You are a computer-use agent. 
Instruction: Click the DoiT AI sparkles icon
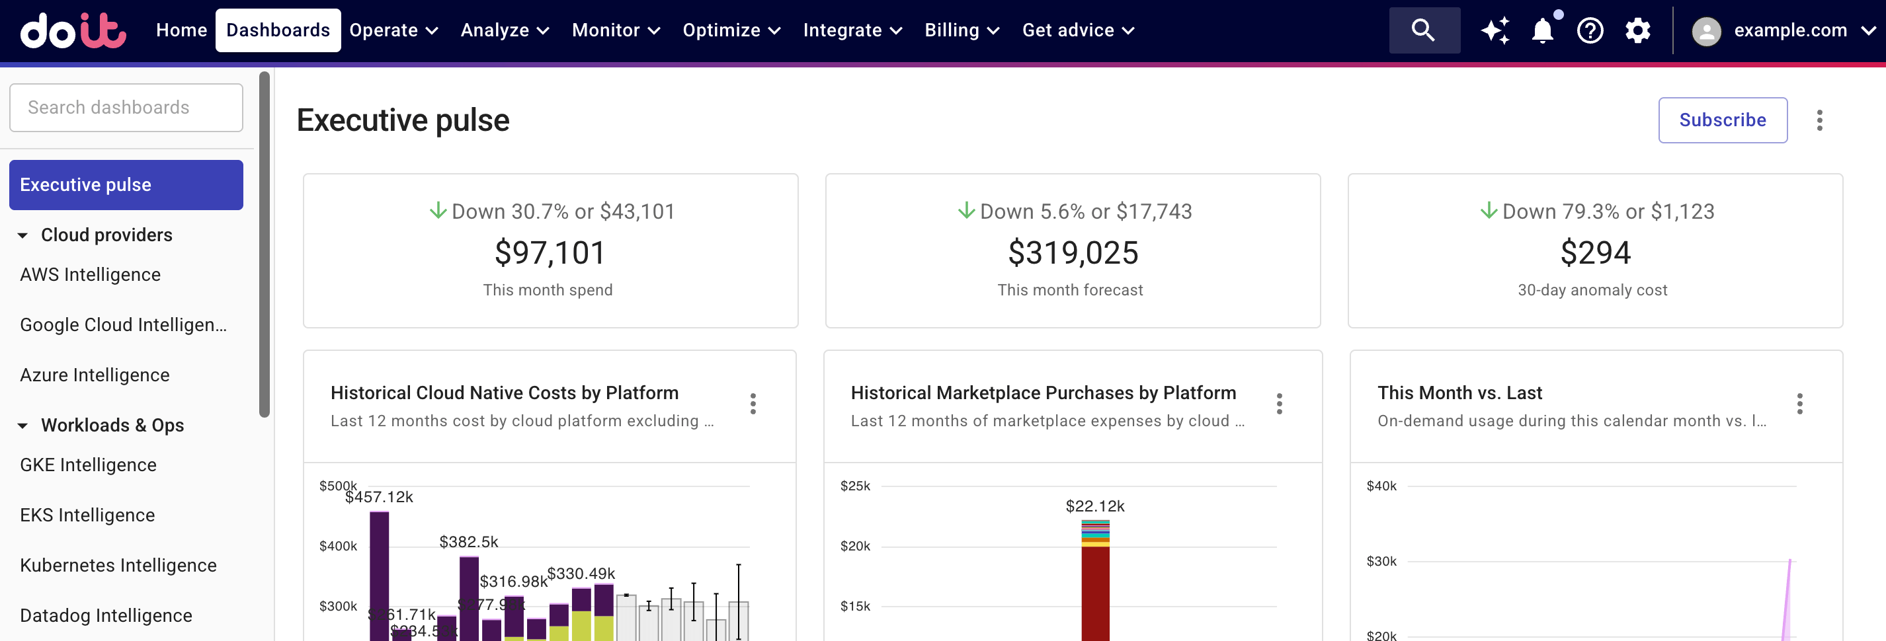[1495, 30]
